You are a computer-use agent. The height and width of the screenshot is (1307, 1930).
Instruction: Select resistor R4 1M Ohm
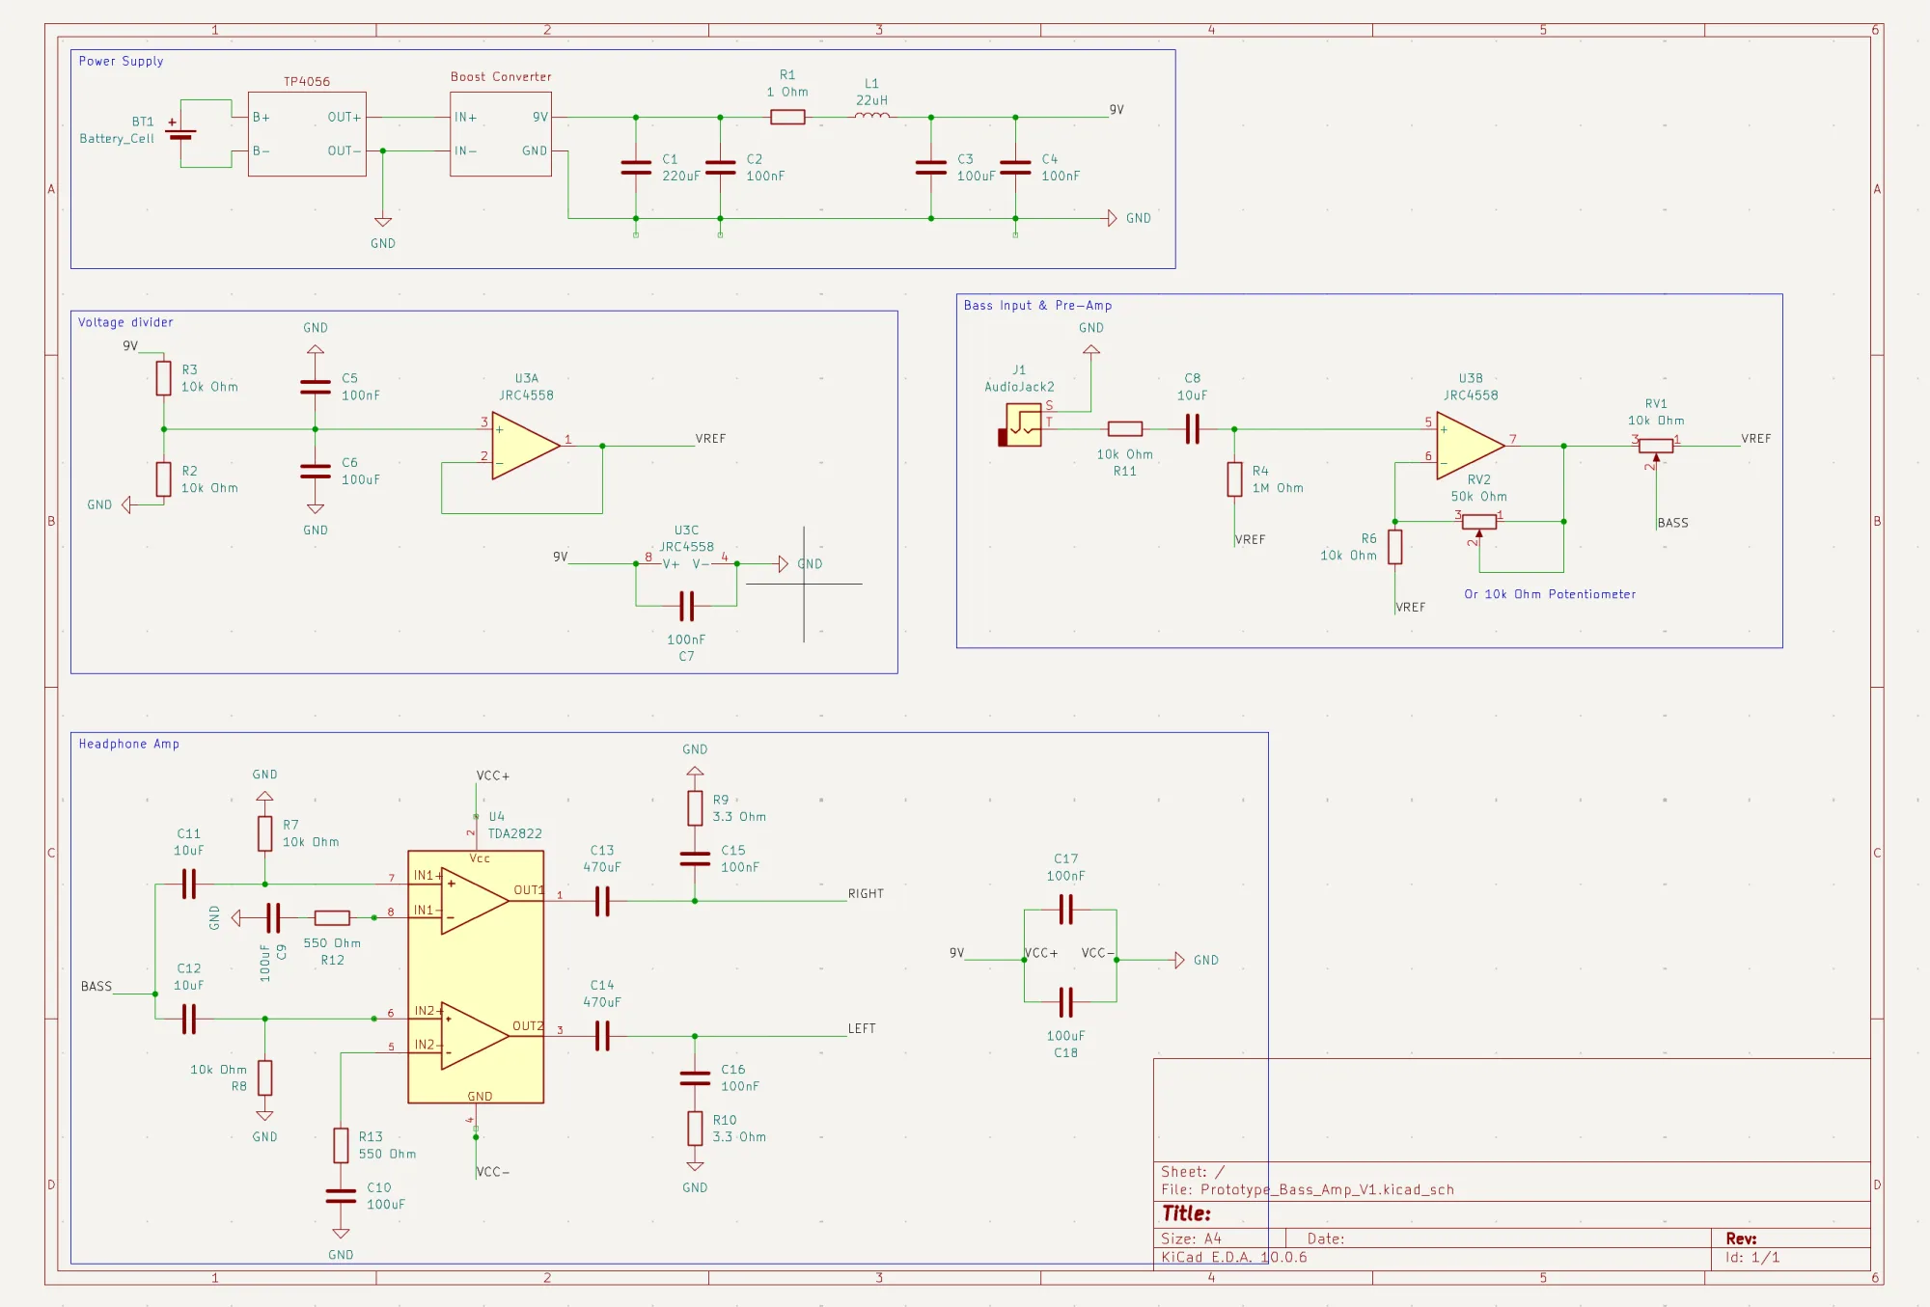click(x=1234, y=479)
